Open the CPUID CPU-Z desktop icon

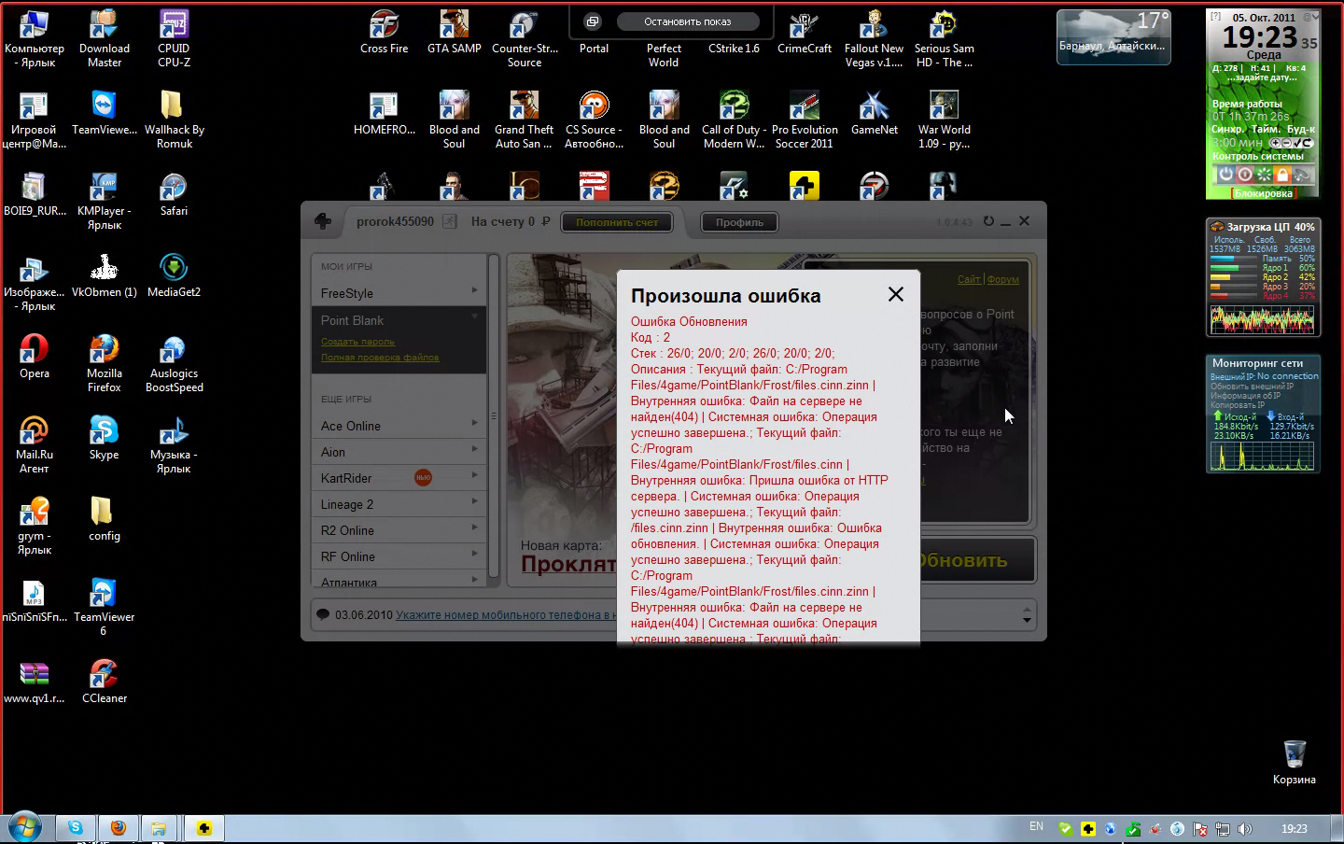(174, 39)
